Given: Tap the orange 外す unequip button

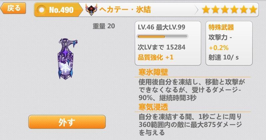Looking at the screenshot, I should point(67,122).
